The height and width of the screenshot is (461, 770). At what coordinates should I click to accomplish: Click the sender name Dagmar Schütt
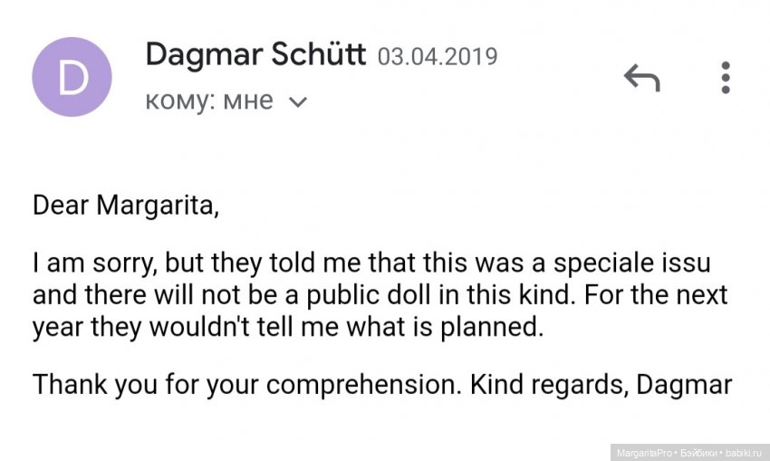(255, 55)
